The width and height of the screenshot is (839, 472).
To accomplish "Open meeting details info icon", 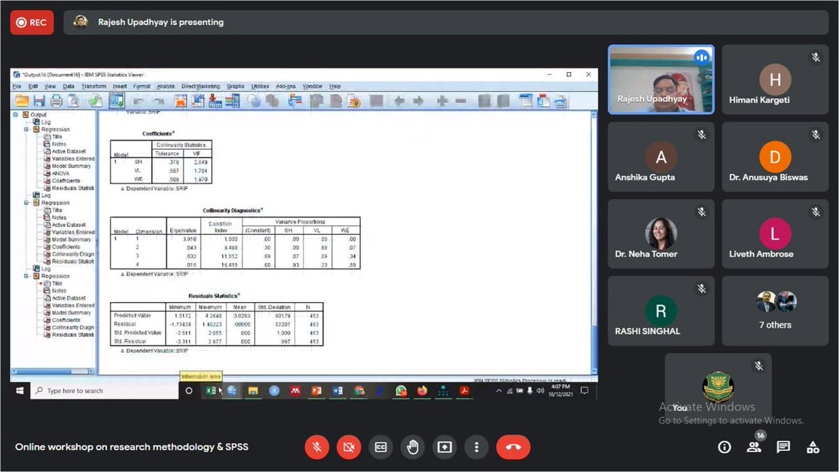I will 724,447.
